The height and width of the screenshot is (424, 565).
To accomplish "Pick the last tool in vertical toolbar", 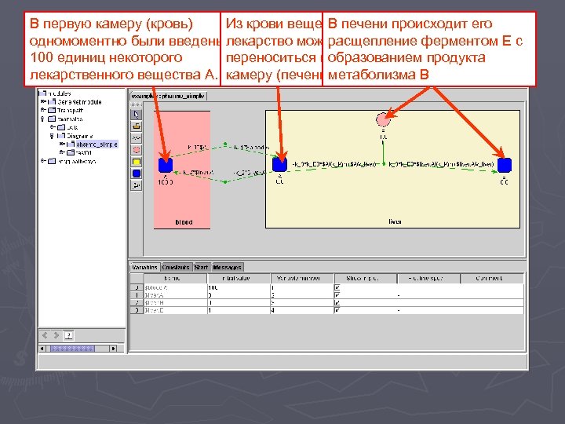I will (x=137, y=185).
